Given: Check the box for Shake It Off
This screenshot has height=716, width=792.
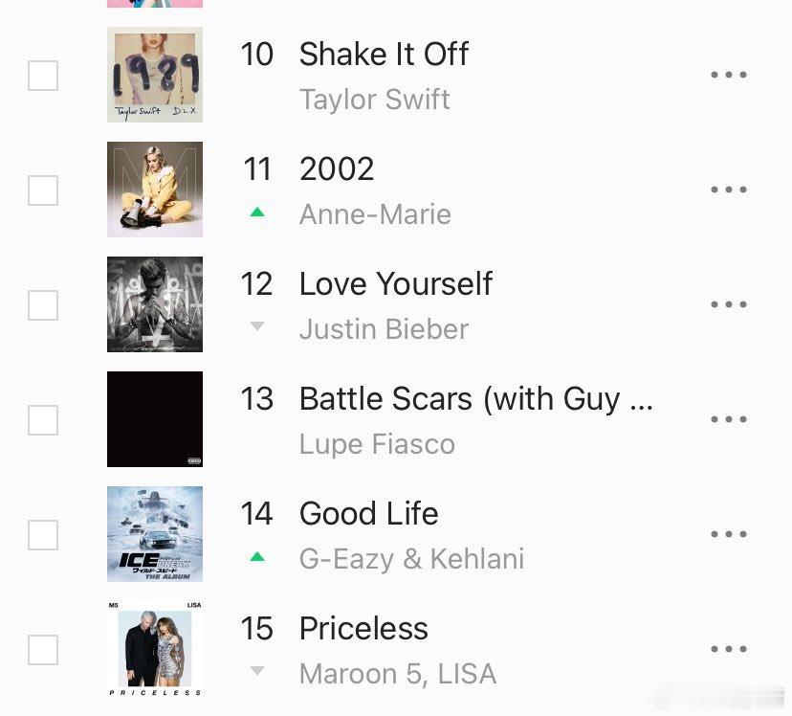Looking at the screenshot, I should [x=43, y=76].
